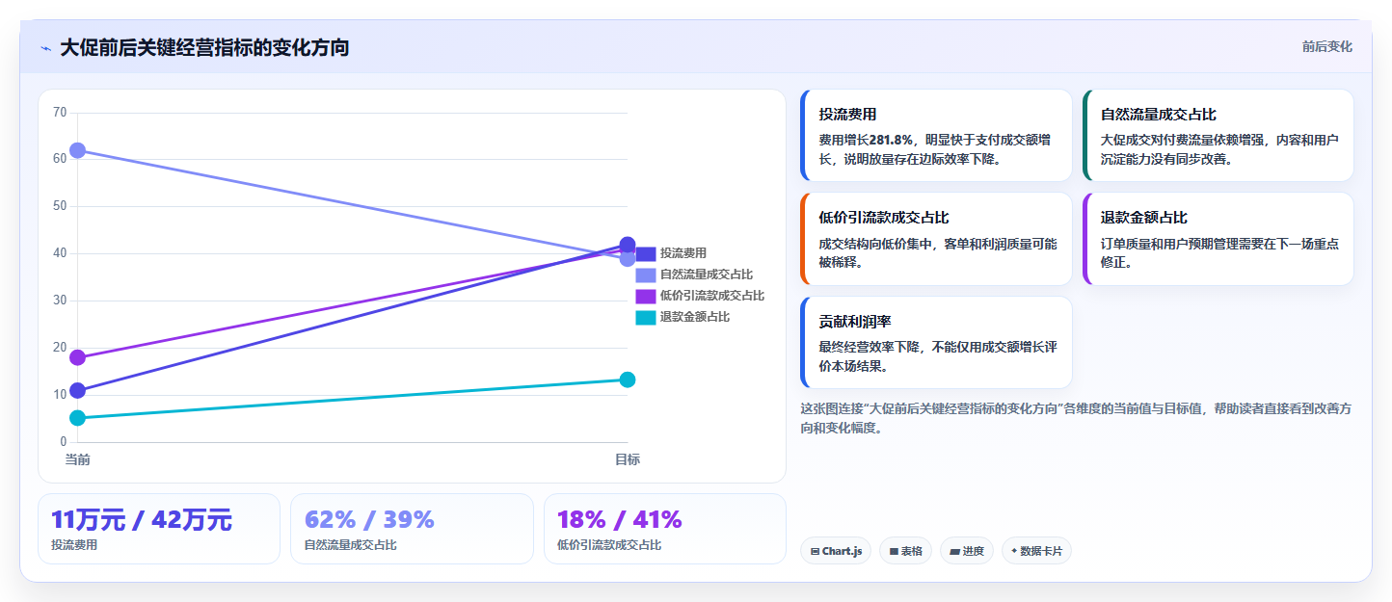Screen dimensions: 1392x602
Task: Click the 表格 tag icon
Action: (894, 552)
